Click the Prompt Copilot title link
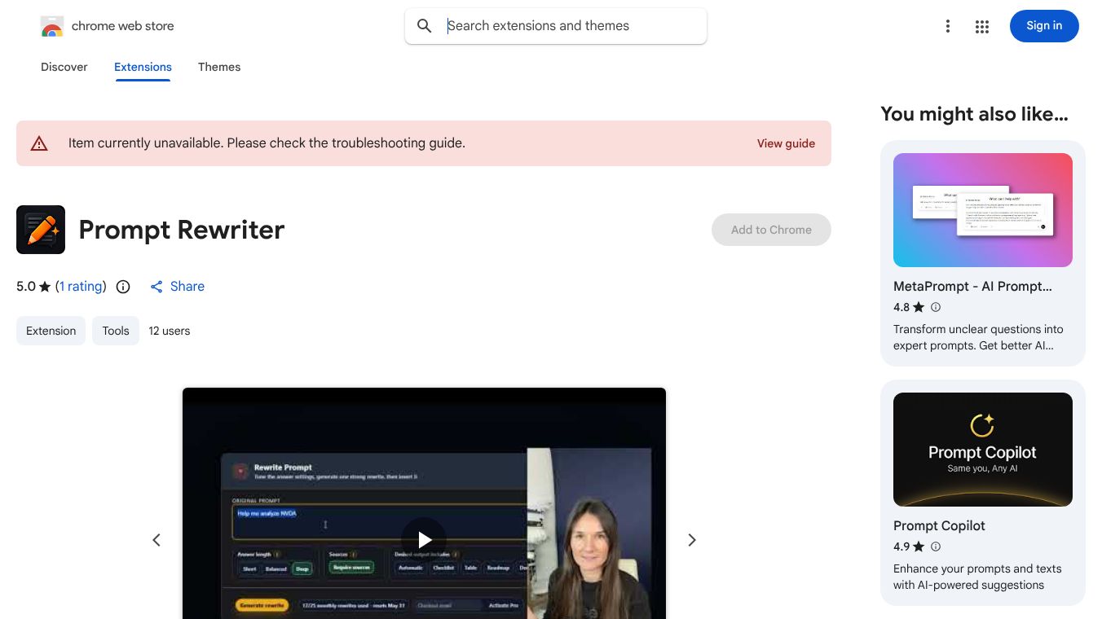The height and width of the screenshot is (619, 1102). [939, 526]
